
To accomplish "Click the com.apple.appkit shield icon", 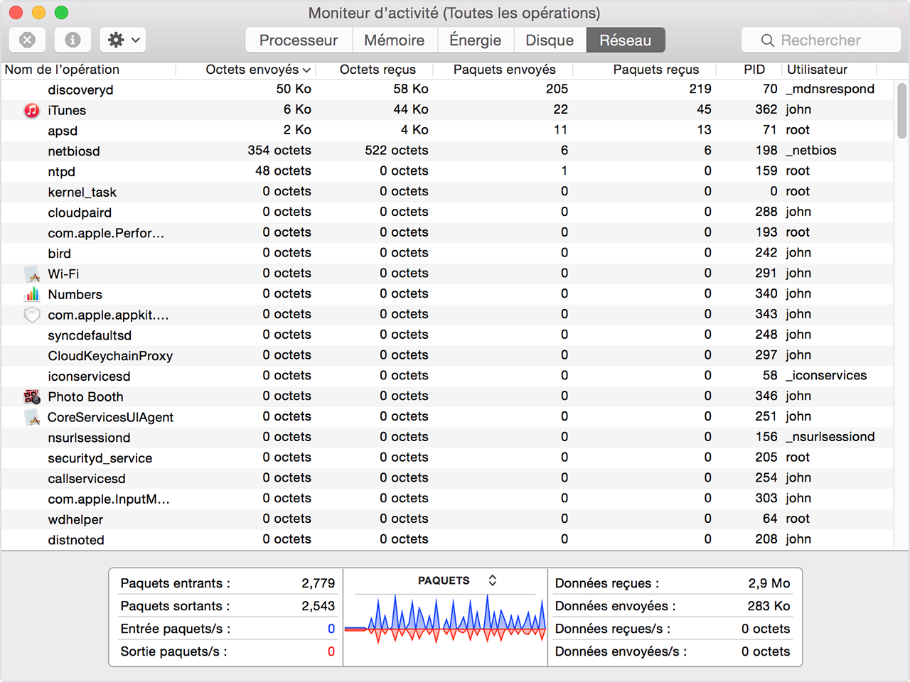I will pos(32,315).
